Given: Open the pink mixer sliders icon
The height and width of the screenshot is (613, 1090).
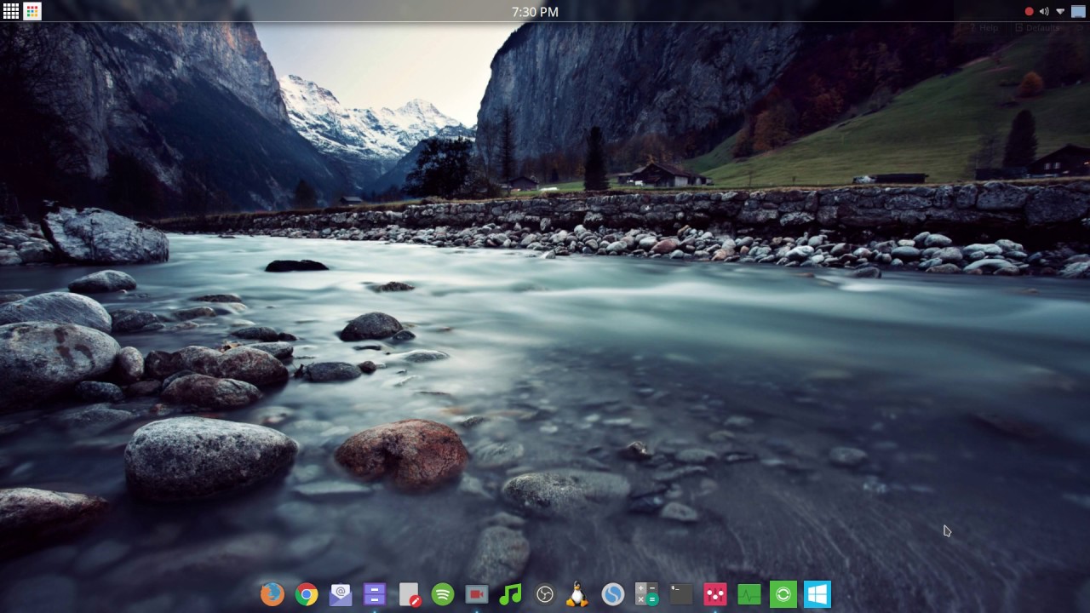Looking at the screenshot, I should coord(715,594).
